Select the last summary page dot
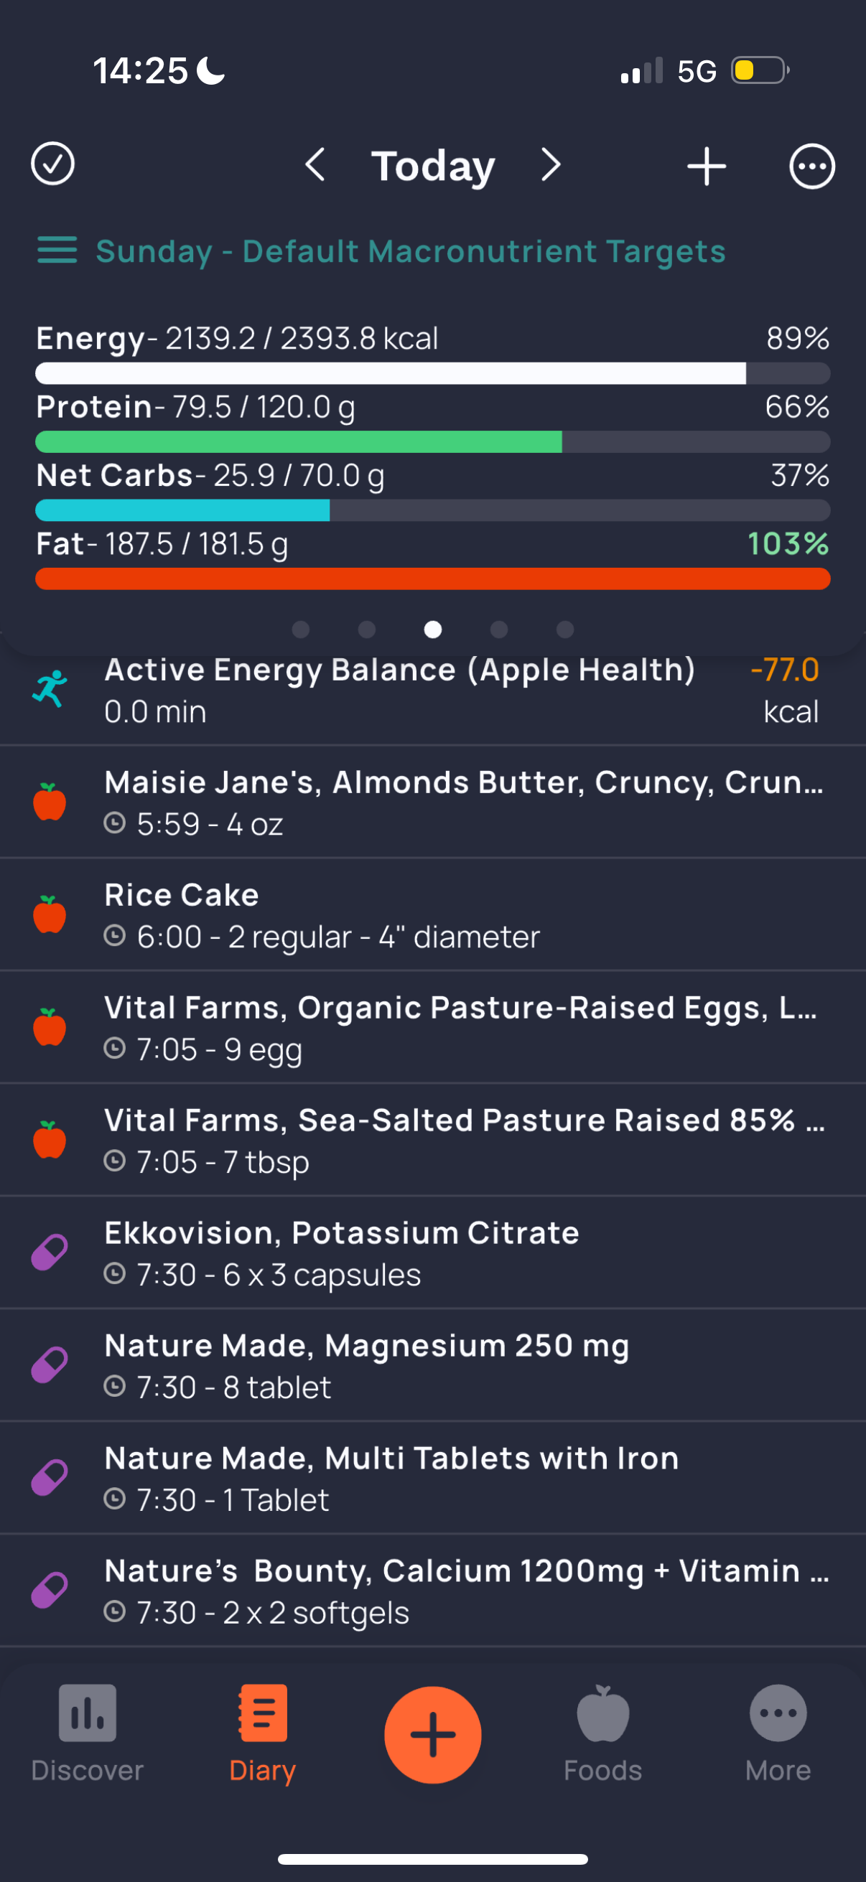 (565, 629)
